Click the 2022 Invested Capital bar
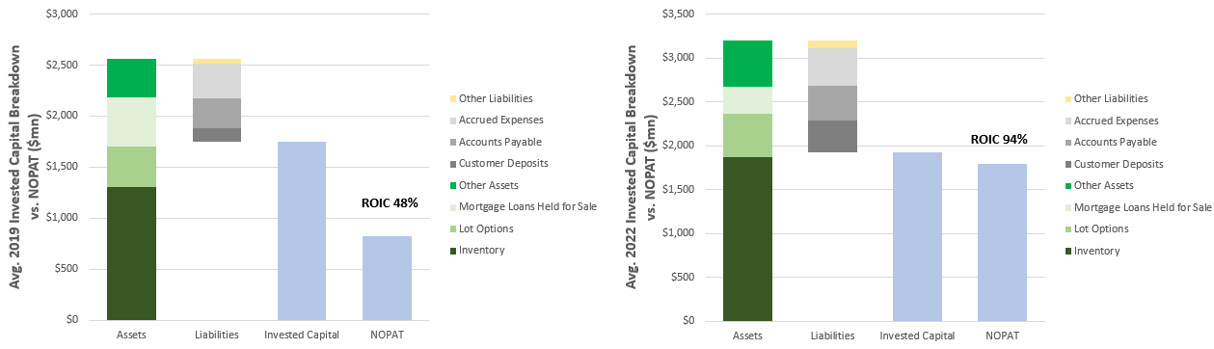Screen dimensions: 1214x349 [x=917, y=236]
